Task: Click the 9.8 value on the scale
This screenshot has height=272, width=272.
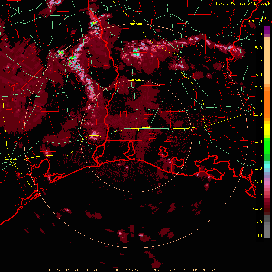Action: [258, 34]
